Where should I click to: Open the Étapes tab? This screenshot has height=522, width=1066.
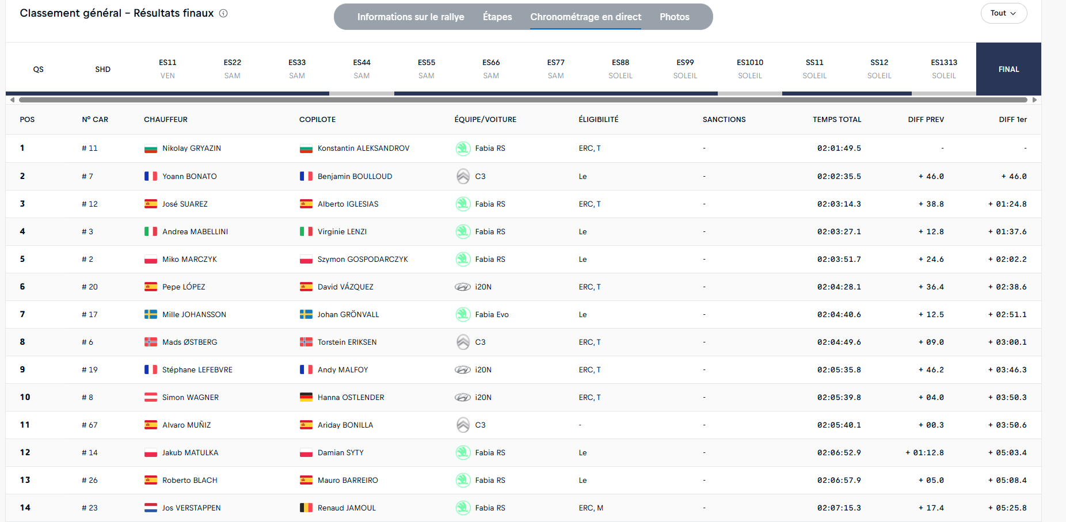tap(497, 17)
